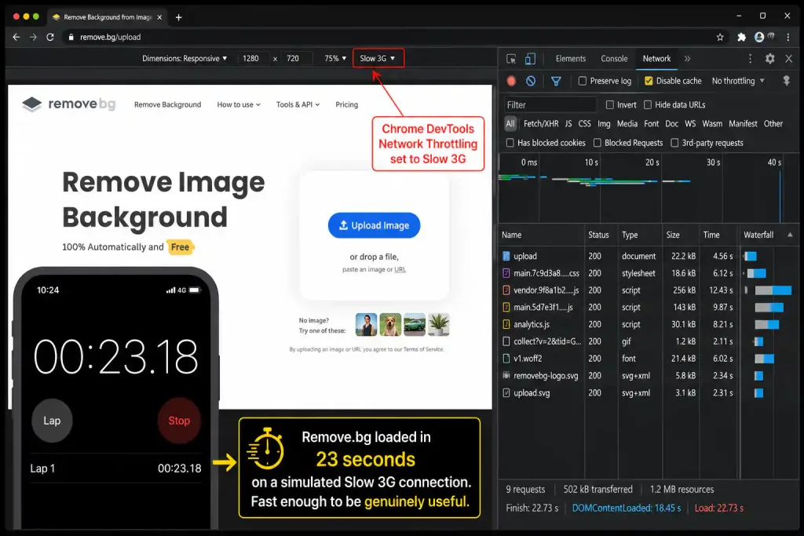Open Chrome three-dot menu
The image size is (804, 536).
788,37
